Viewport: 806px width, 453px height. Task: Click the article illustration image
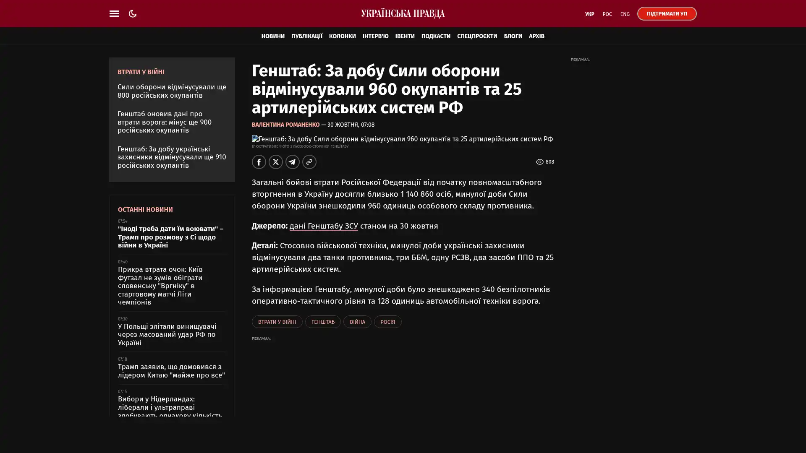coord(402,139)
